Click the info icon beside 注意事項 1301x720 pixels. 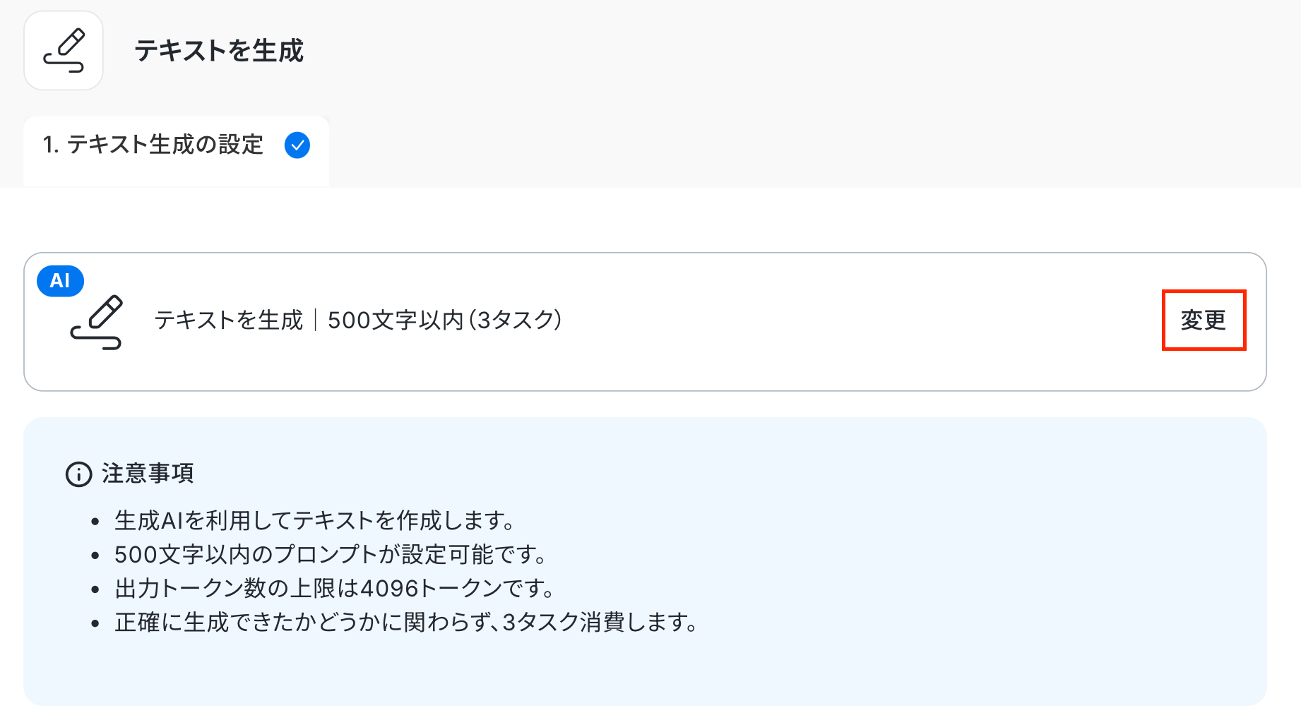point(78,474)
